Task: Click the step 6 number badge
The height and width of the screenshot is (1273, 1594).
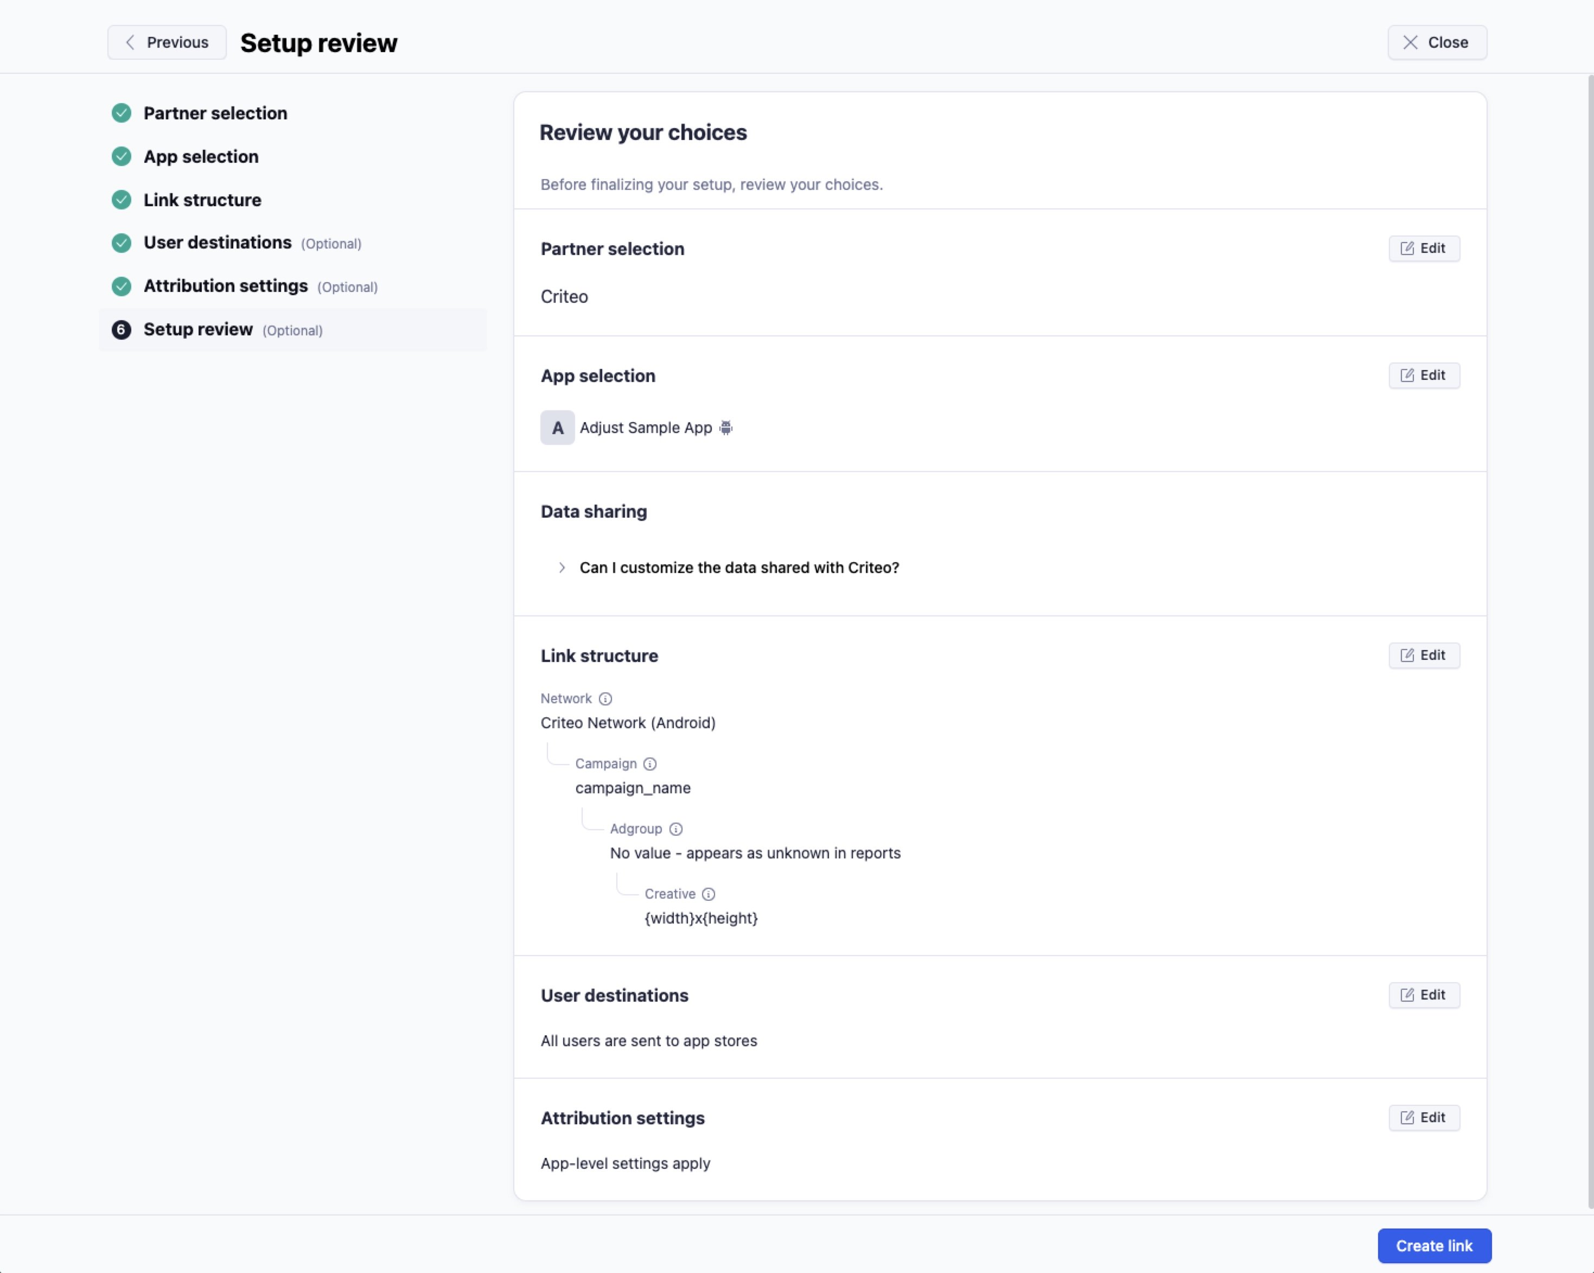Action: click(121, 330)
